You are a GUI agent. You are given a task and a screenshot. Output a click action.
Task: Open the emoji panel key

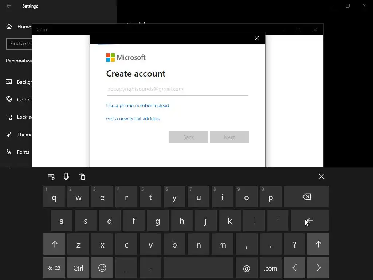pyautogui.click(x=102, y=268)
